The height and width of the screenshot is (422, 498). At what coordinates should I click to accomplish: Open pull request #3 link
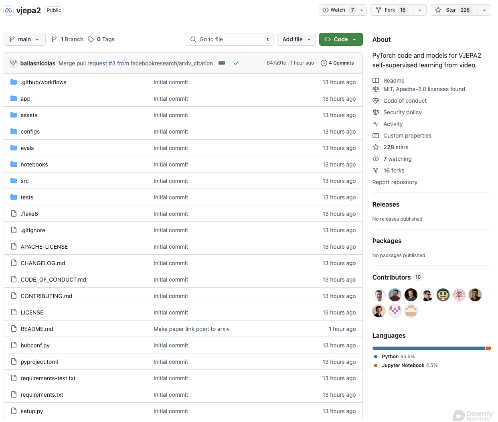click(112, 63)
